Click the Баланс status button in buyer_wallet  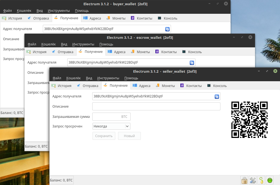(x=12, y=113)
